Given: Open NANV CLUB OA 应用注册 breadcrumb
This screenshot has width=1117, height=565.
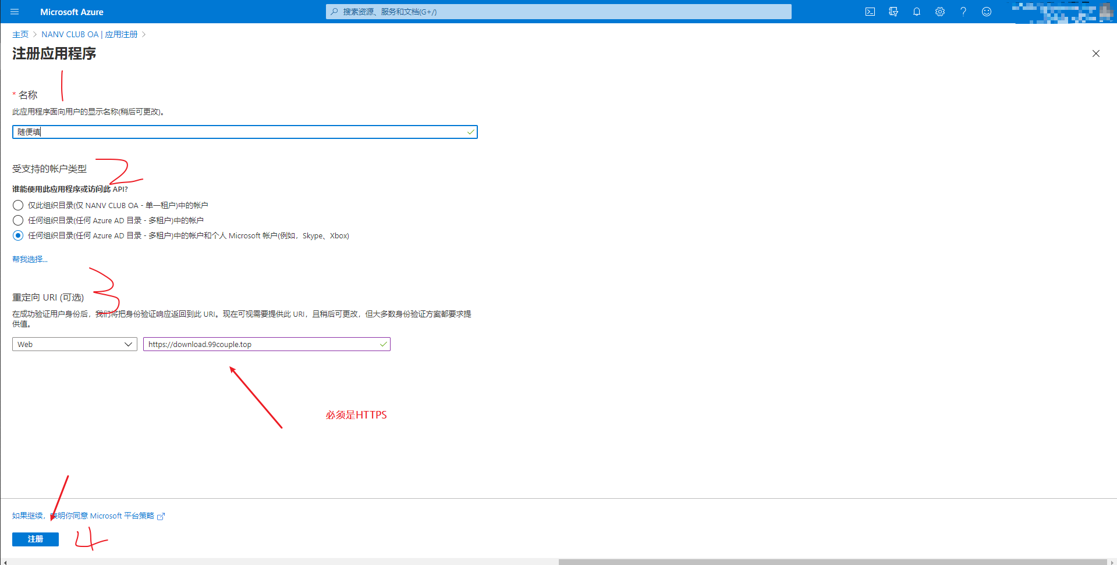Looking at the screenshot, I should tap(90, 34).
